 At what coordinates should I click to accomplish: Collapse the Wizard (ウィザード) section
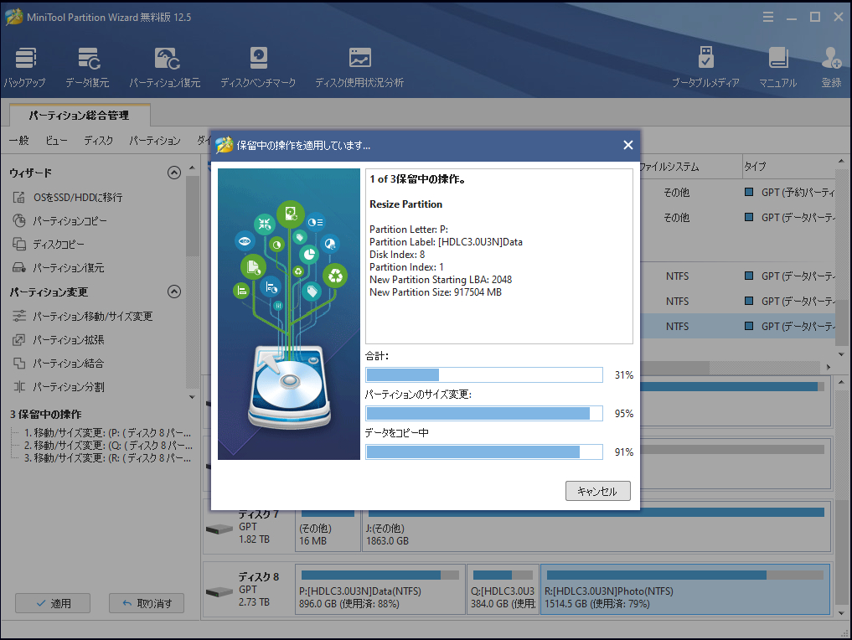(x=174, y=173)
